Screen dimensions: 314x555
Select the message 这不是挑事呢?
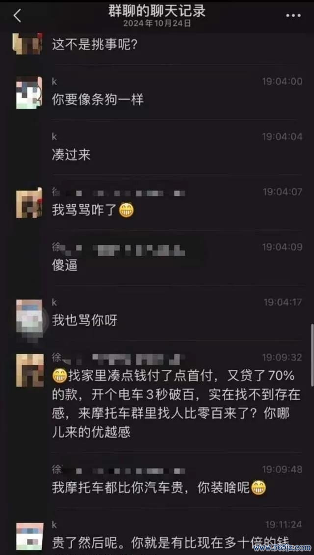pyautogui.click(x=95, y=45)
